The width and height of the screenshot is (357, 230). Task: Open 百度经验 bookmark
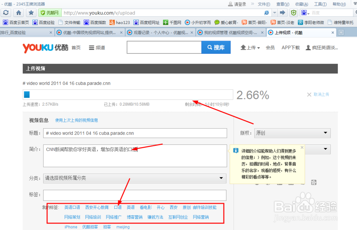44,22
